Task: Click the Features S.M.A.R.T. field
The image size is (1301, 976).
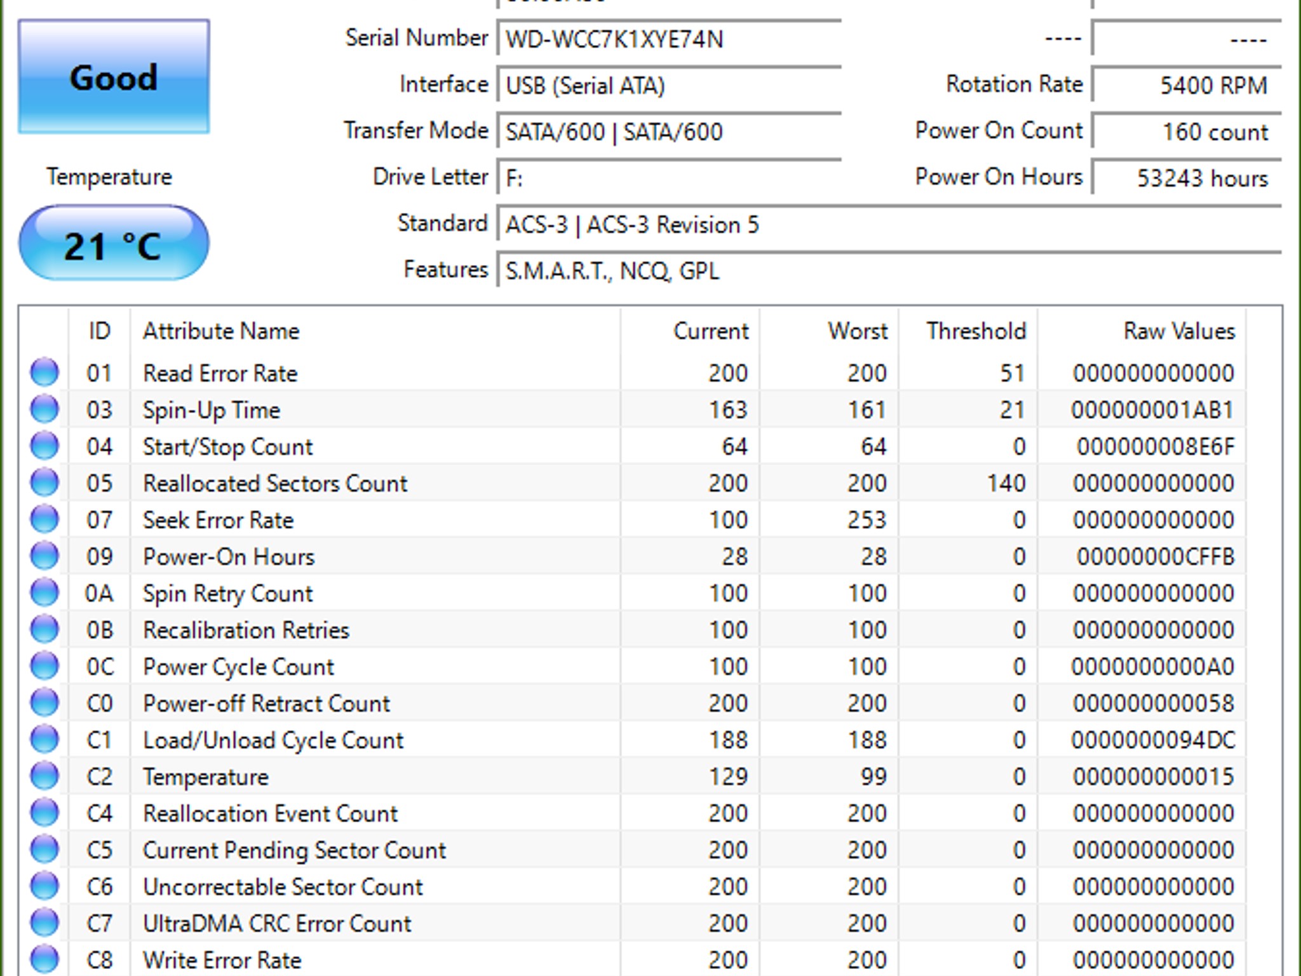Action: [889, 271]
